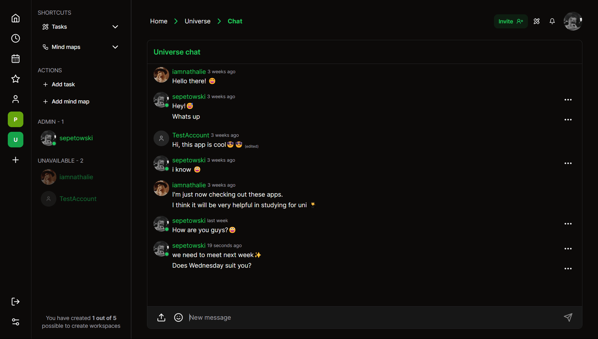Screen dimensions: 598x339
Task: Switch to the green U workspace
Action: pyautogui.click(x=16, y=140)
